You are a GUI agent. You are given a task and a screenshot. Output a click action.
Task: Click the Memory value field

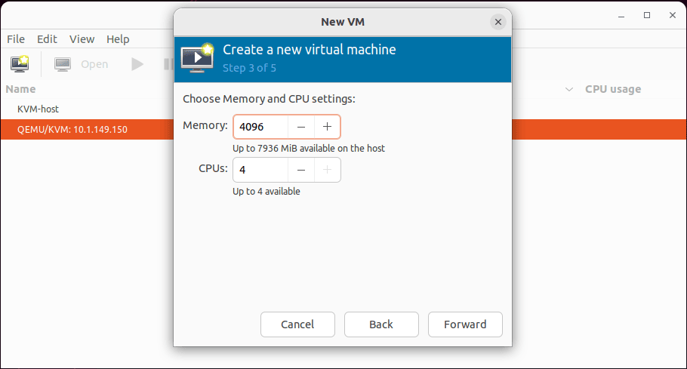(x=260, y=127)
